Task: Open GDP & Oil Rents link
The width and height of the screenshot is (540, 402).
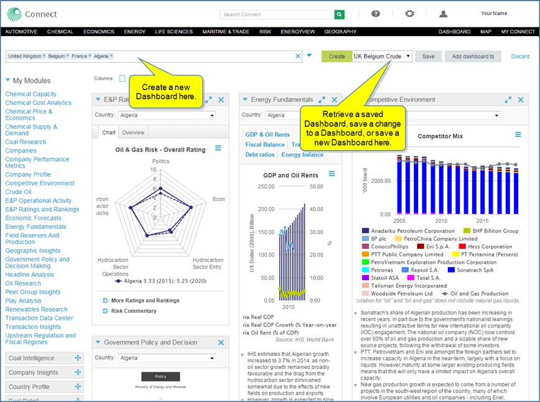Action: point(268,134)
